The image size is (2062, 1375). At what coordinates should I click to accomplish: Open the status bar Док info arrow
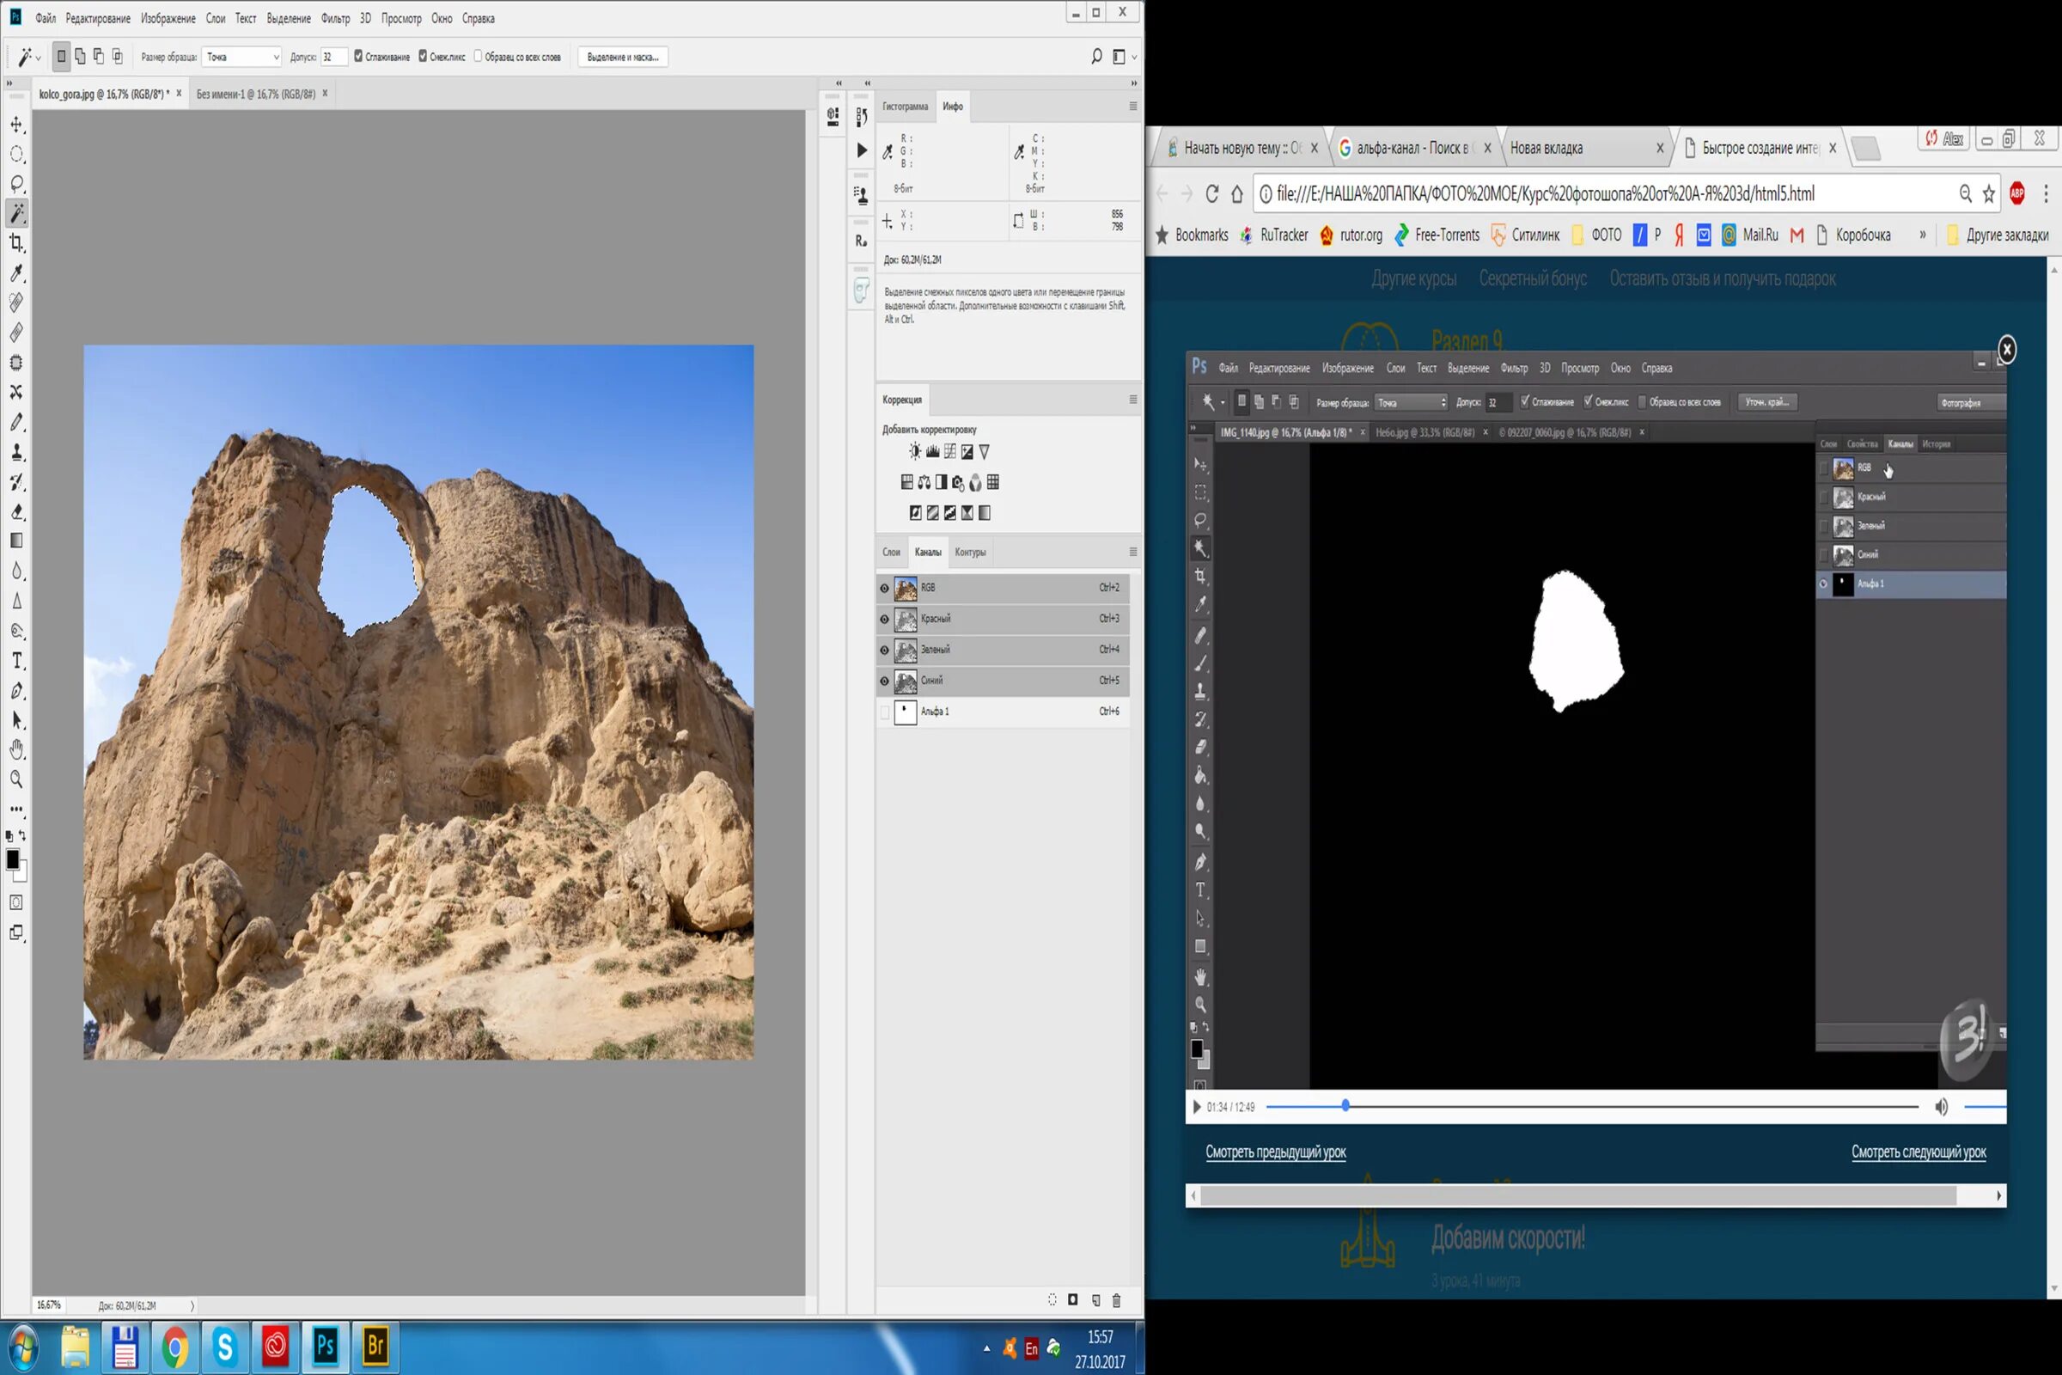192,1305
